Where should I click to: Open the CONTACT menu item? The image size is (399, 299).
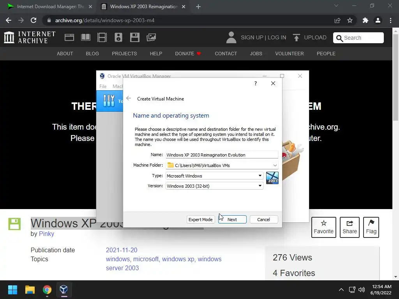click(226, 54)
